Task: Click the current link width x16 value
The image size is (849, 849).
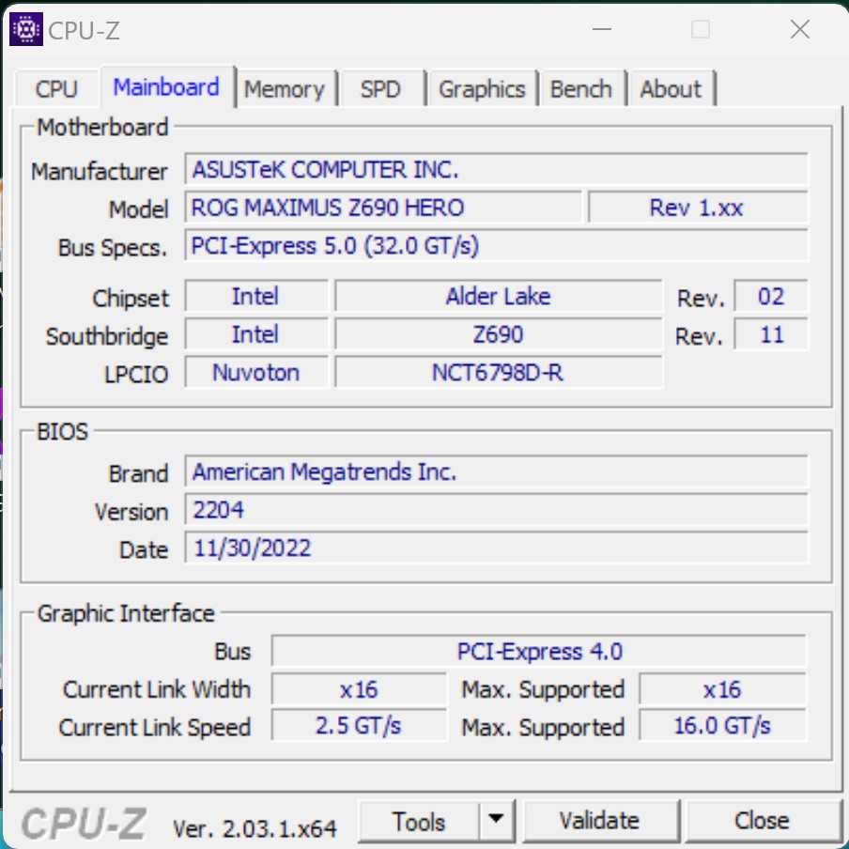Action: click(359, 689)
